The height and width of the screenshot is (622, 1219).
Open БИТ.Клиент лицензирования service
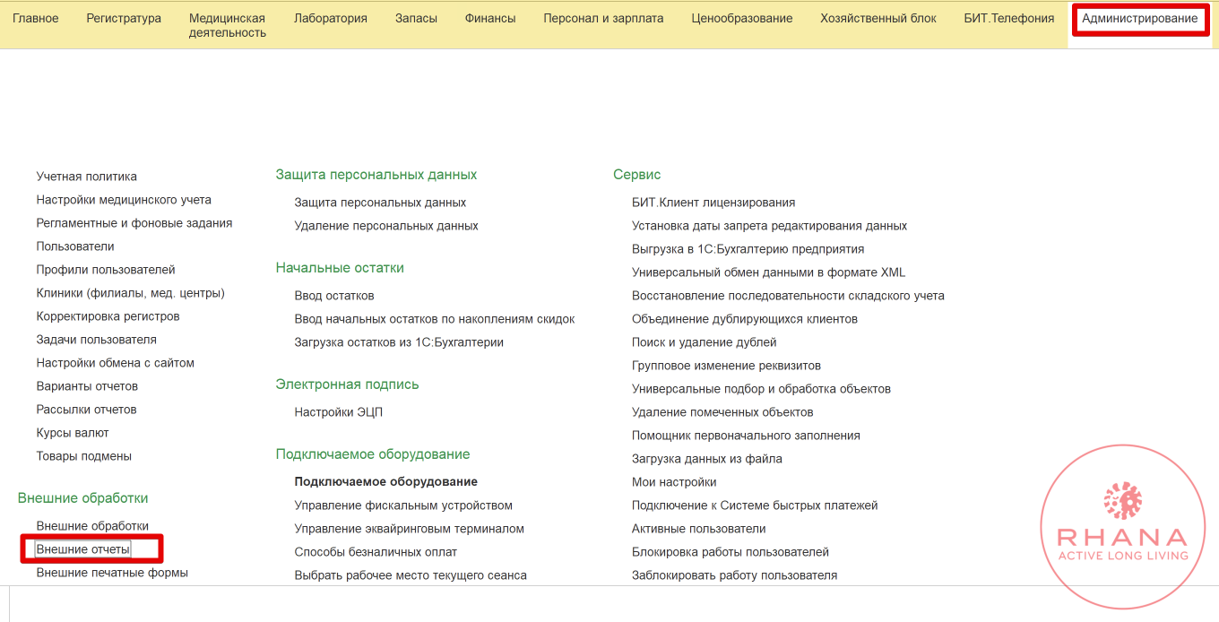[713, 203]
